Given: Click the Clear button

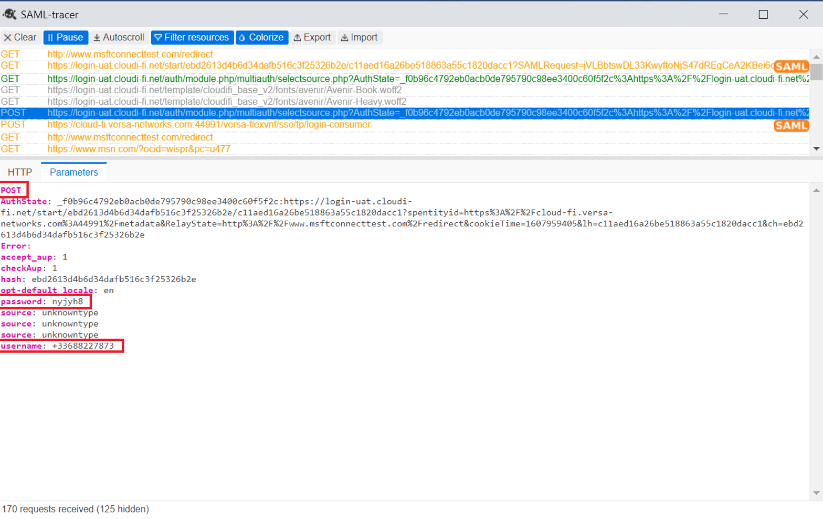Looking at the screenshot, I should pyautogui.click(x=20, y=37).
